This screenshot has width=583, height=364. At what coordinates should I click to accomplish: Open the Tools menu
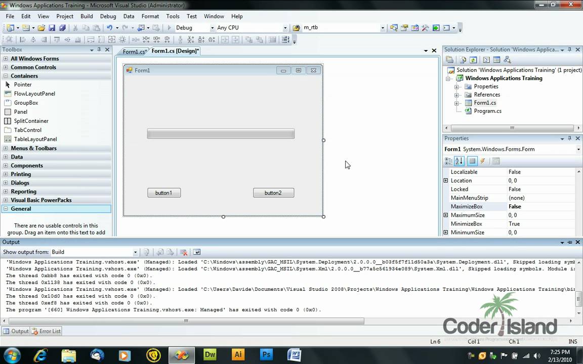tap(173, 16)
